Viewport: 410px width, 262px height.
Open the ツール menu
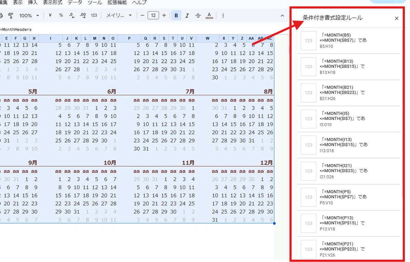(95, 2)
